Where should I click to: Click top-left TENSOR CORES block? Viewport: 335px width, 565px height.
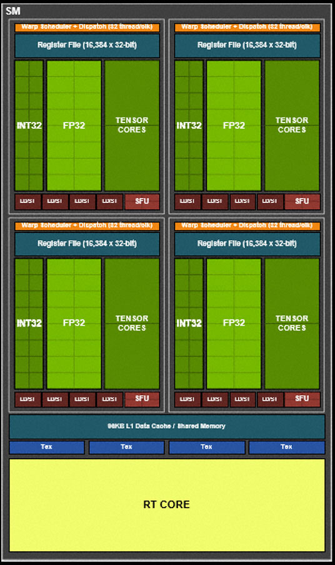pos(132,126)
